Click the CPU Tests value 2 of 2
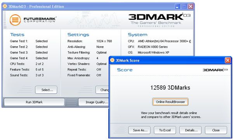The width and height of the screenshot is (233, 140). pos(40,64)
